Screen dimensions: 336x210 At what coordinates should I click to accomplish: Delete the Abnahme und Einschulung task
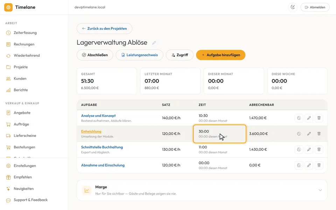[x=319, y=165]
